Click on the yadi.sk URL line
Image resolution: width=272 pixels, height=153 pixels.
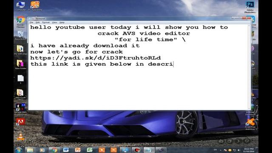95,58
